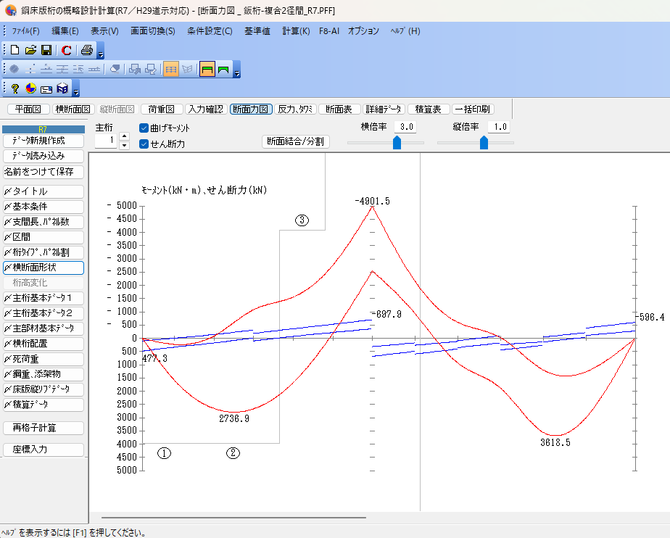
Task: Click the Save floppy disk icon
Action: [46, 50]
